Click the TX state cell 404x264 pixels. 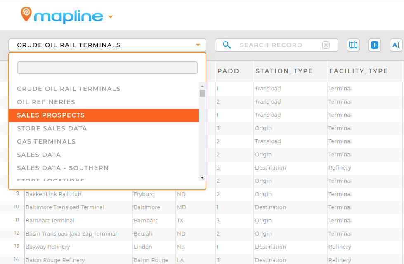tap(196, 220)
